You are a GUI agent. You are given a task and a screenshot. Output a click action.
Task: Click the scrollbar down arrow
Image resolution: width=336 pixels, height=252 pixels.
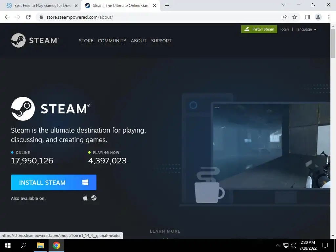coord(333,236)
